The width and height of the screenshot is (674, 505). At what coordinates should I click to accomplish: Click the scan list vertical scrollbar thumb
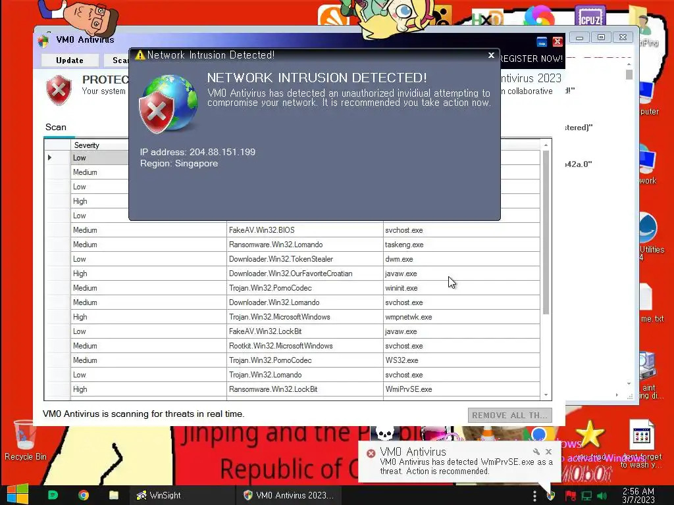pyautogui.click(x=546, y=232)
